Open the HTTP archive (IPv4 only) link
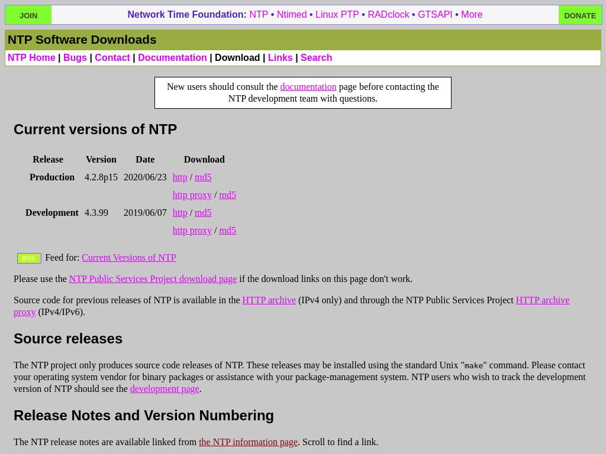 (269, 300)
